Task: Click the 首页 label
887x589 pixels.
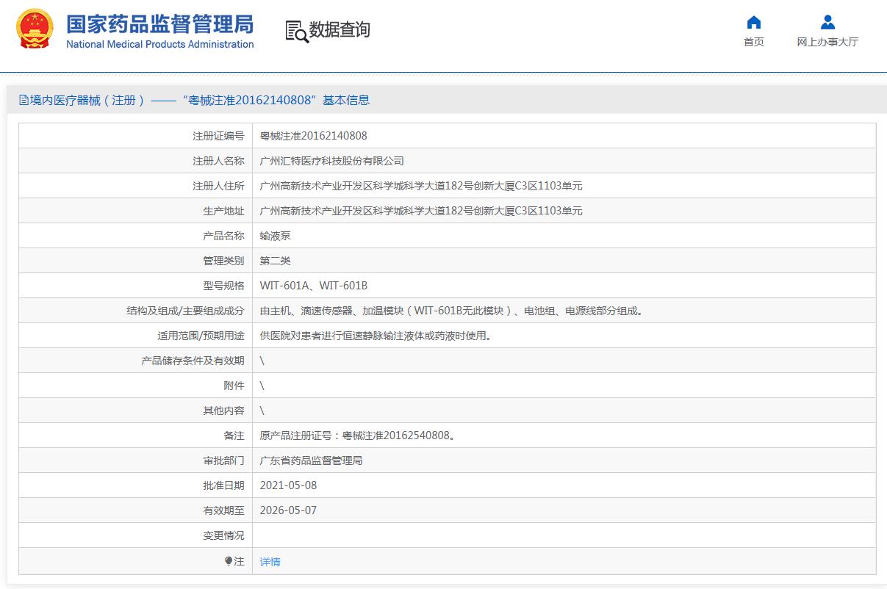Action: (x=754, y=42)
